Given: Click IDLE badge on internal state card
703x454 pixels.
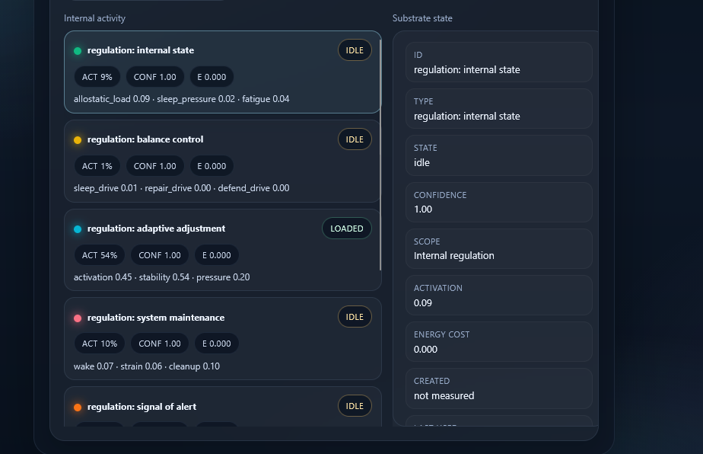Looking at the screenshot, I should tap(355, 51).
